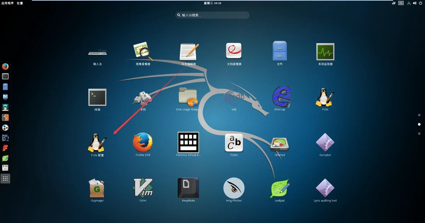Toggle the Show Applications grid button
Image resolution: width=425 pixels, height=223 pixels.
tap(5, 178)
